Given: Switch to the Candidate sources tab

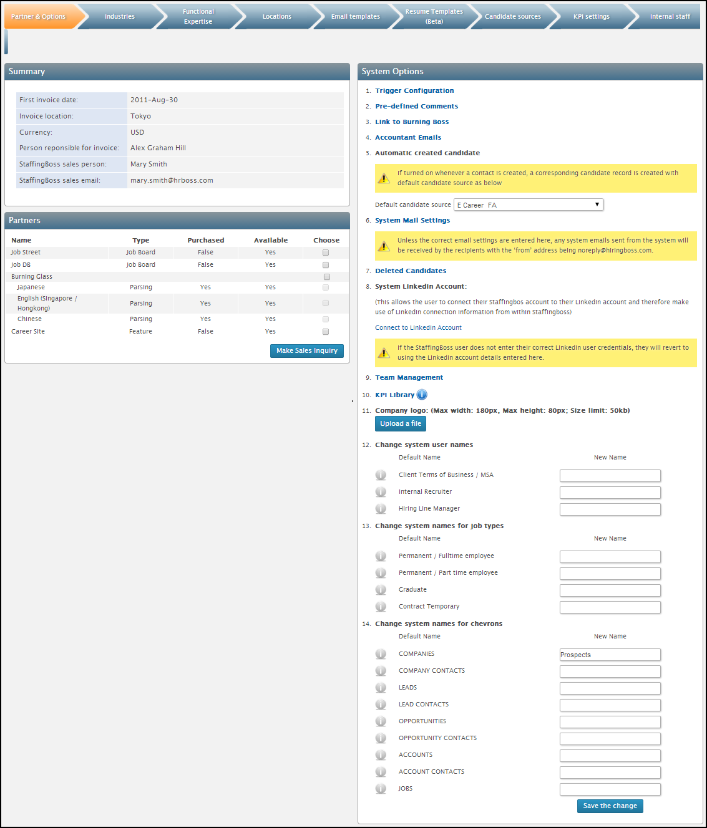Looking at the screenshot, I should click(512, 16).
